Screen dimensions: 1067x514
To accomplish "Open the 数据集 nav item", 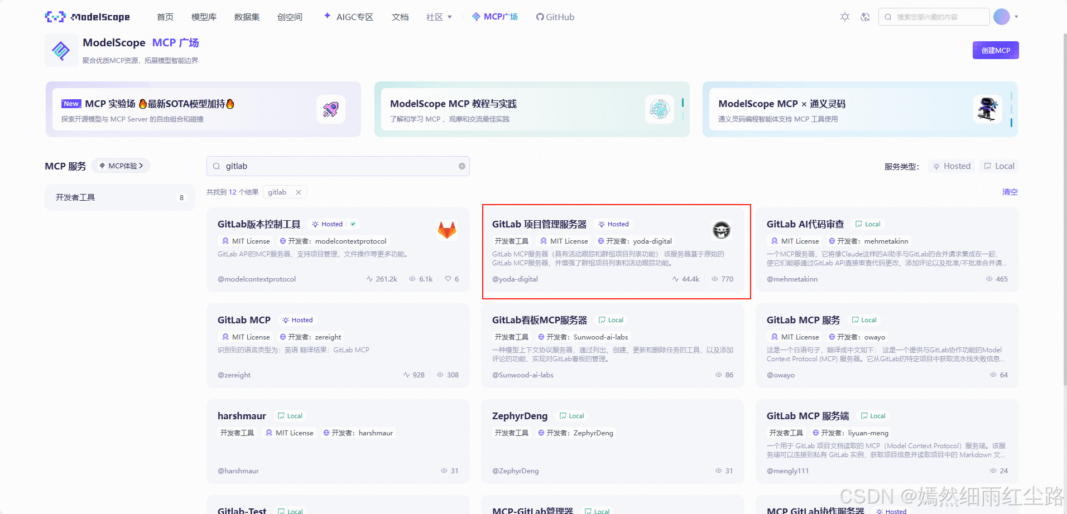I will pos(247,17).
